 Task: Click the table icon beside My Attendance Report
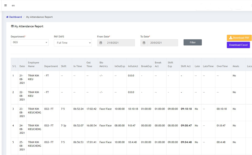point(12,26)
